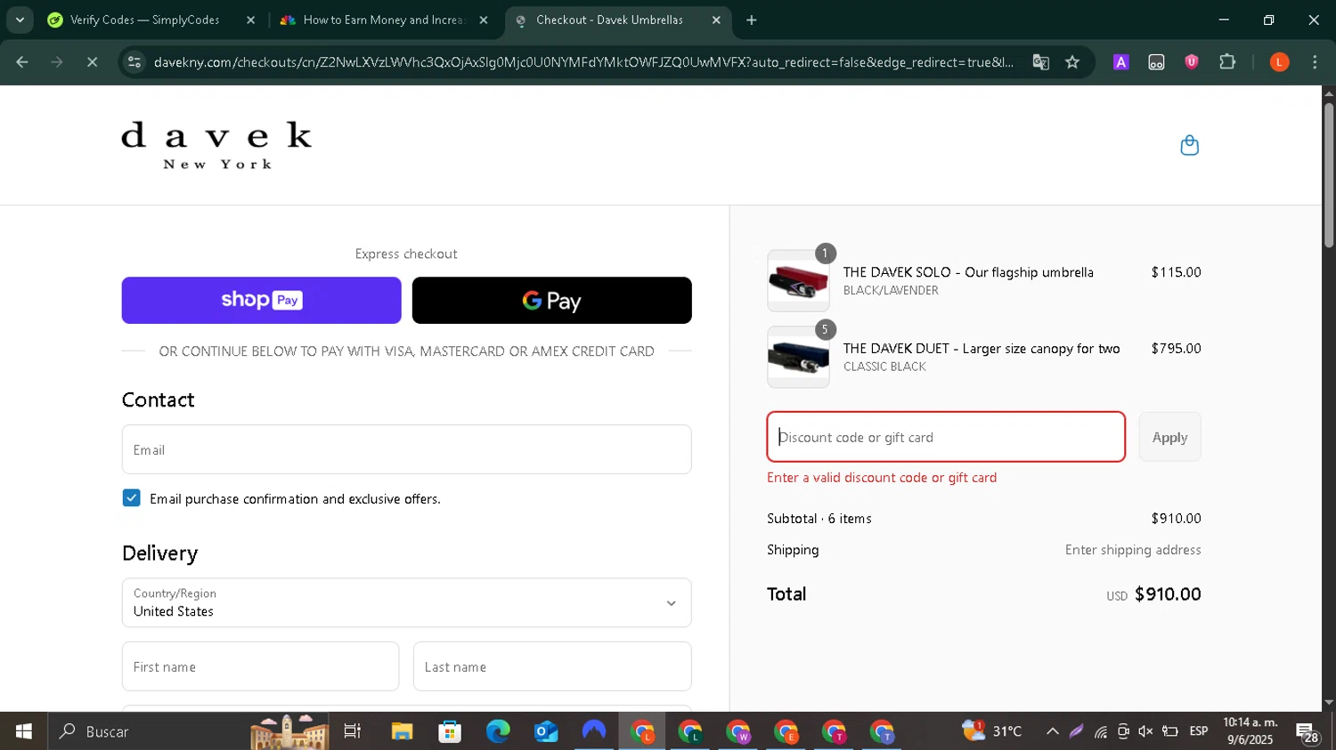
Task: Launch Microsoft Edge from the taskbar
Action: tap(498, 731)
